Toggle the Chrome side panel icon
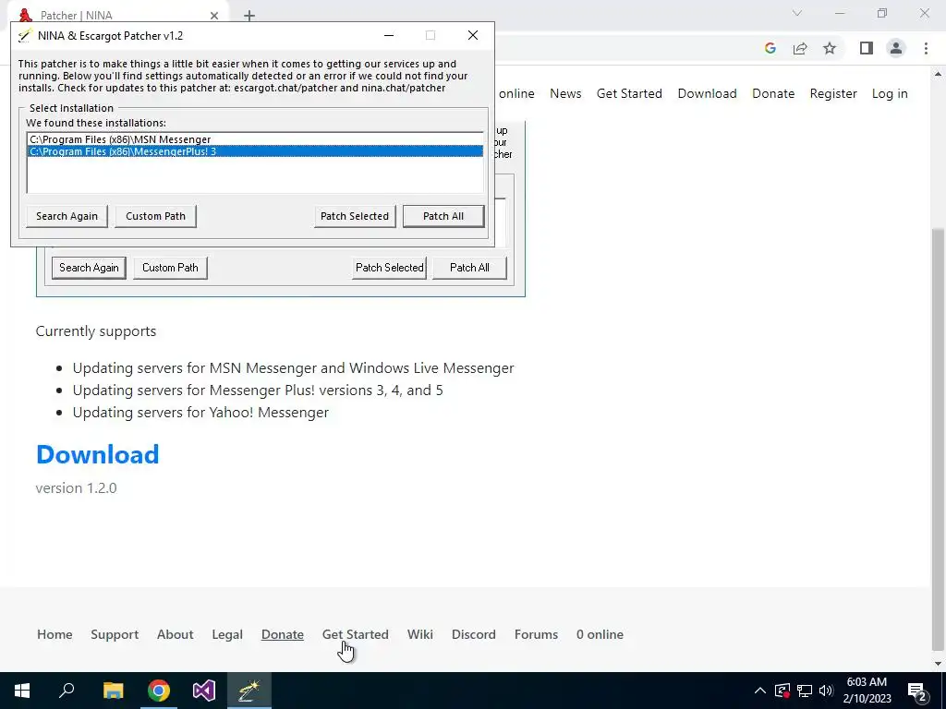Viewport: 946px width, 709px height. point(867,48)
